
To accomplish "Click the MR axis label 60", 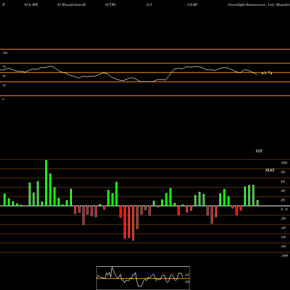I will click(283, 182).
